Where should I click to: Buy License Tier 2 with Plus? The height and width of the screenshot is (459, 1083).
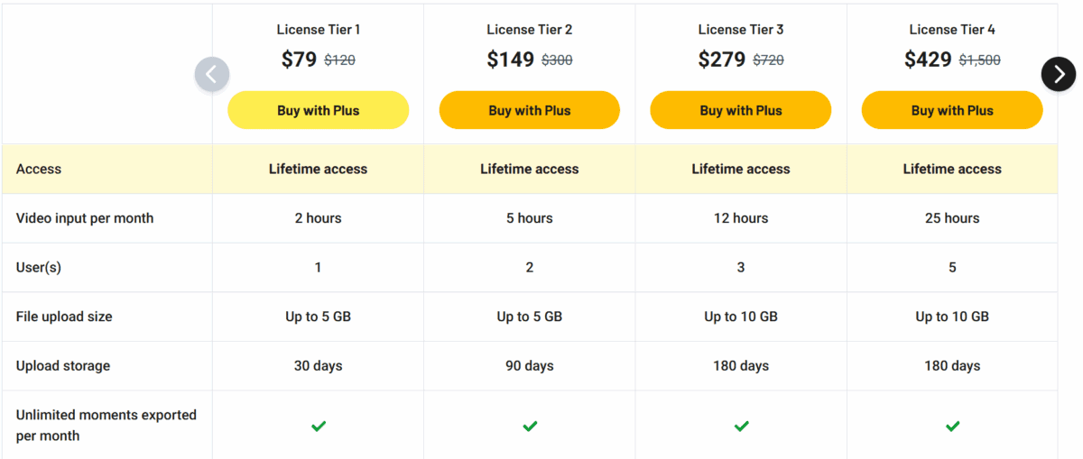click(x=530, y=110)
